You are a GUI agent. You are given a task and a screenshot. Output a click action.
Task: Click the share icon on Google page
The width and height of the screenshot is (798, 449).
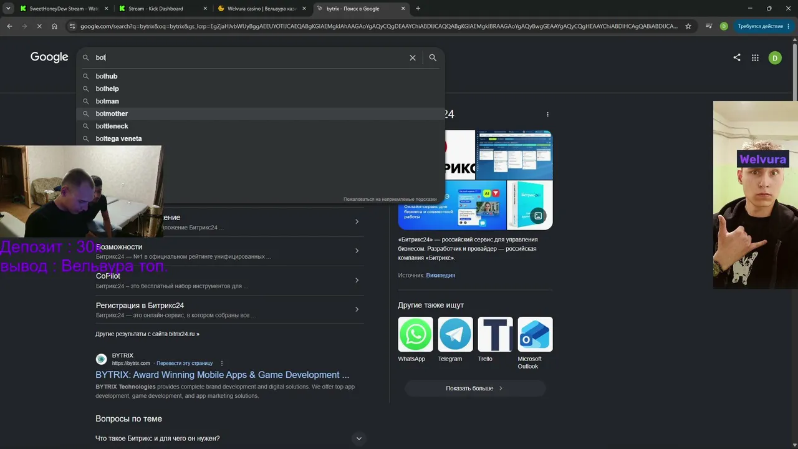tap(737, 57)
